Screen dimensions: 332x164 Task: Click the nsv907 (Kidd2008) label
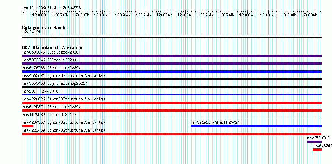(x=41, y=91)
